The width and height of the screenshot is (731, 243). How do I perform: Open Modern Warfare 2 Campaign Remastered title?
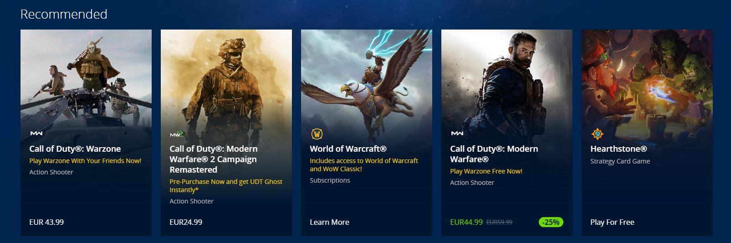pos(214,159)
